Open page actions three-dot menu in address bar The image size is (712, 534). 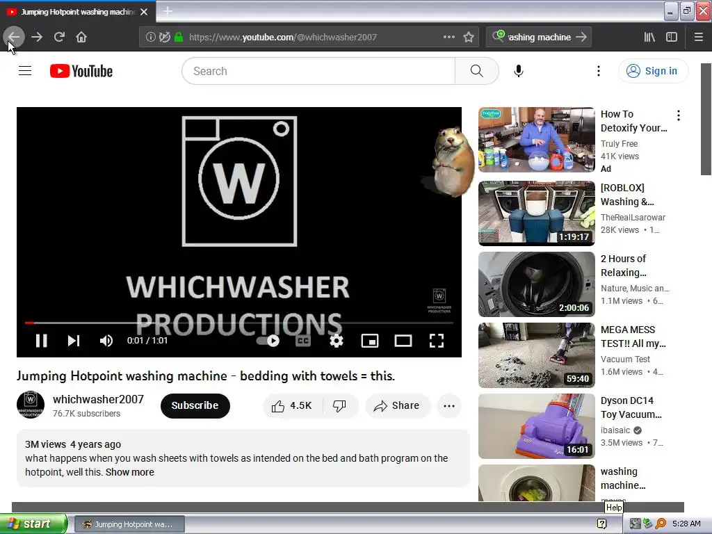tap(448, 38)
